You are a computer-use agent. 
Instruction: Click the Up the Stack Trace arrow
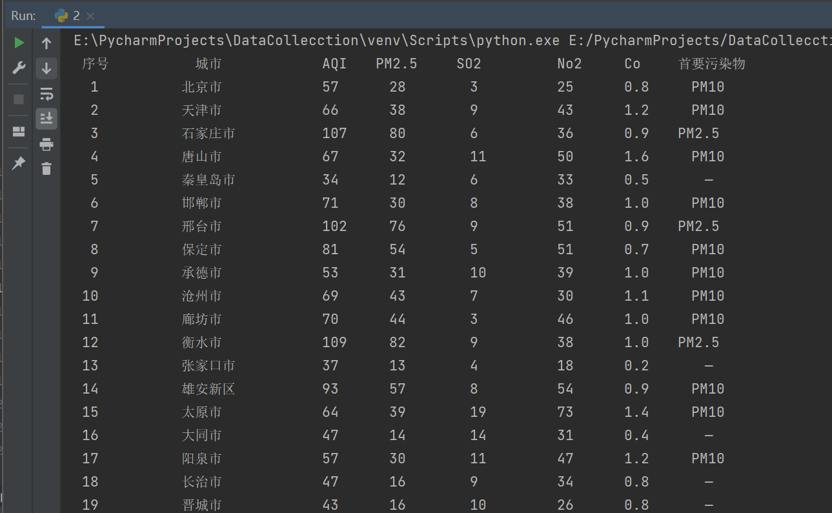pyautogui.click(x=46, y=43)
